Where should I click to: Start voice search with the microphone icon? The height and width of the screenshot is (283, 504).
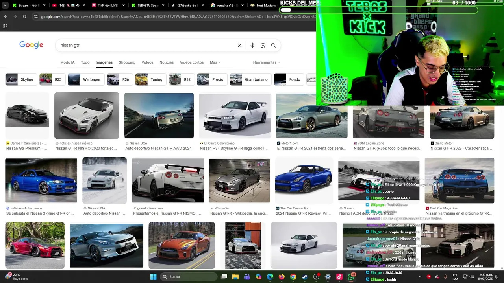pyautogui.click(x=252, y=45)
